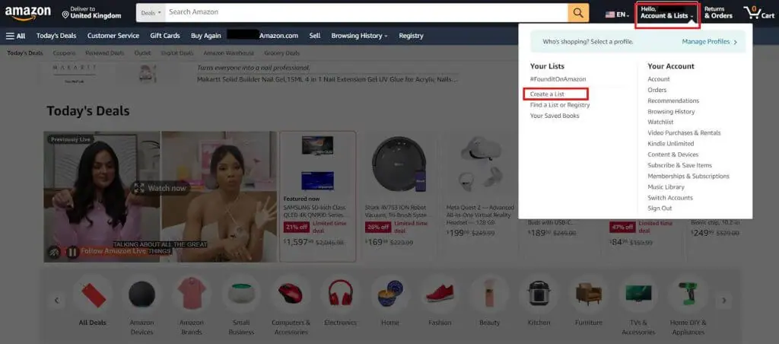Select the Fashion sneaker icon
779x344 pixels.
(440, 293)
